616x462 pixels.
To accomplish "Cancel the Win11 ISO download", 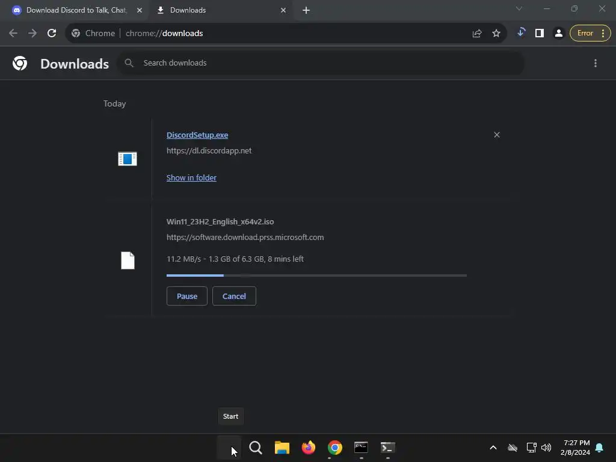I will click(x=234, y=296).
